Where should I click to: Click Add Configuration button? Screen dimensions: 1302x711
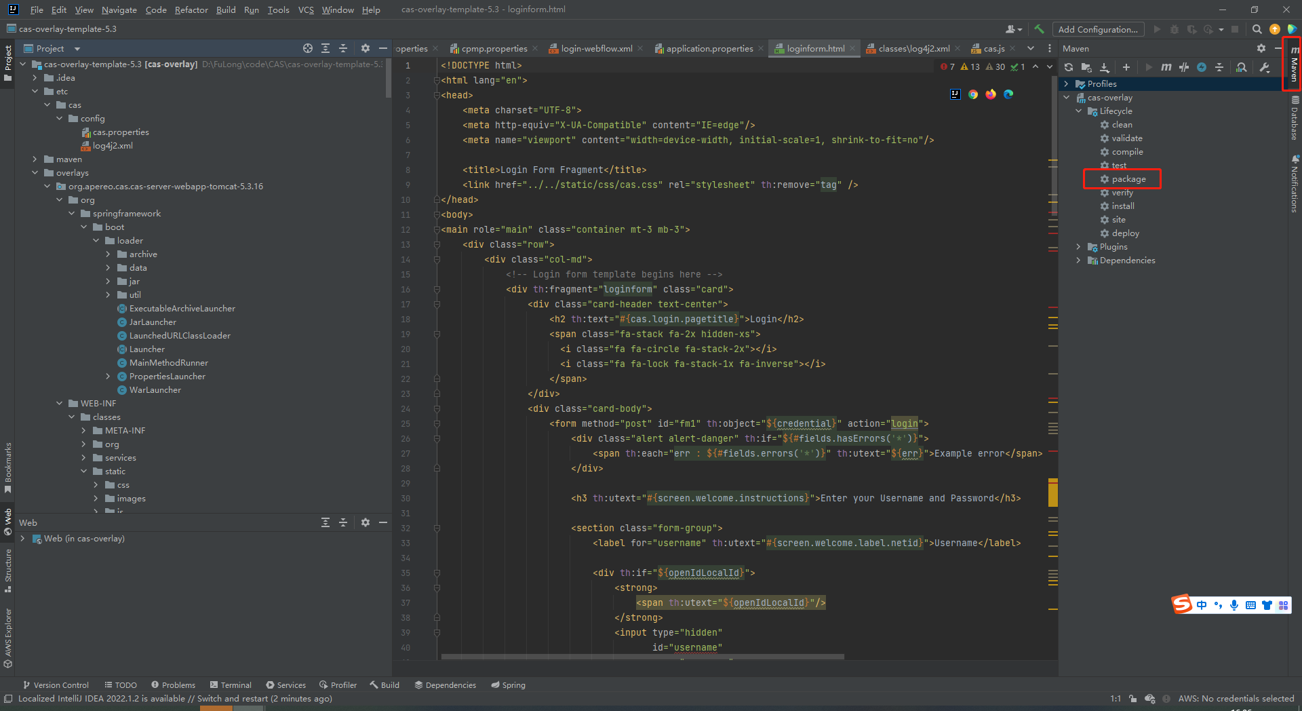[1098, 29]
